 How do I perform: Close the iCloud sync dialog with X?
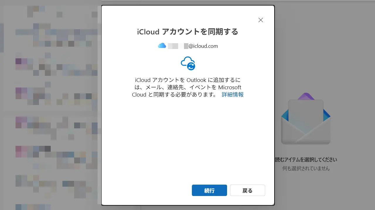pyautogui.click(x=260, y=20)
